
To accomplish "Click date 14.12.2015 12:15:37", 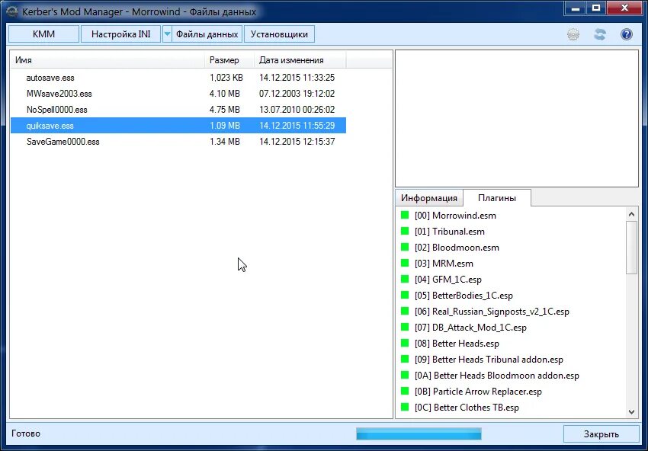I will 297,142.
